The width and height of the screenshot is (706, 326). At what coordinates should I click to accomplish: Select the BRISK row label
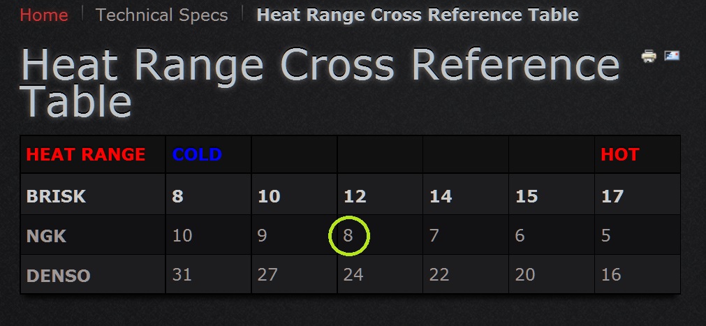click(56, 196)
